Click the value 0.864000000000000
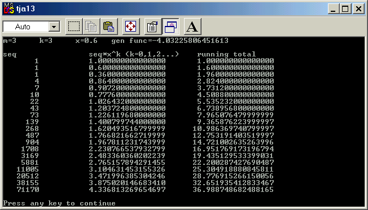Screen dimensions: 368x210 (127, 81)
